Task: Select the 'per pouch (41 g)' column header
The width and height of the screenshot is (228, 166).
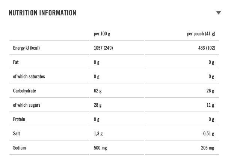Action: click(201, 34)
